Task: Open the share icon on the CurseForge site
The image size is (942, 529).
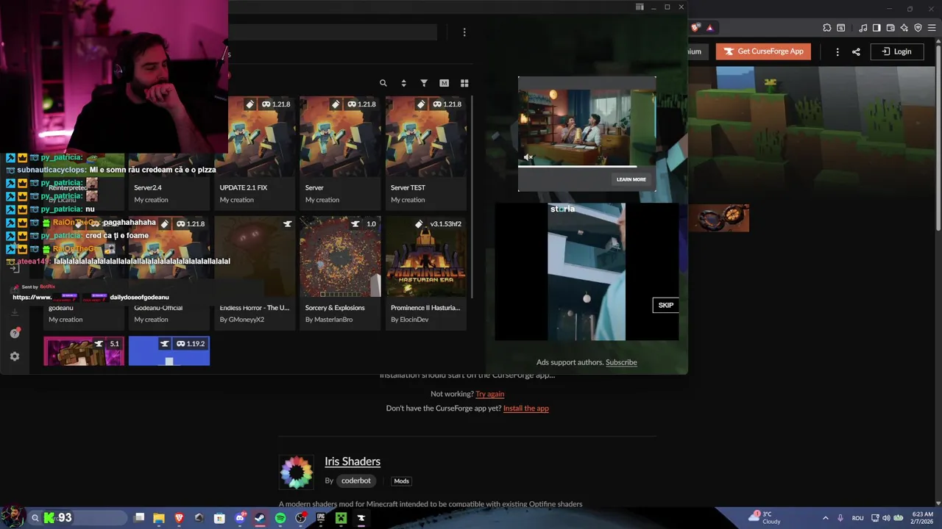Action: (856, 51)
